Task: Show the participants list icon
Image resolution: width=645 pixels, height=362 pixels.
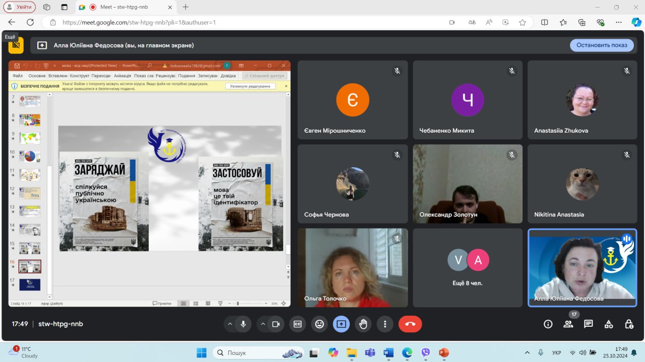Action: click(x=568, y=324)
